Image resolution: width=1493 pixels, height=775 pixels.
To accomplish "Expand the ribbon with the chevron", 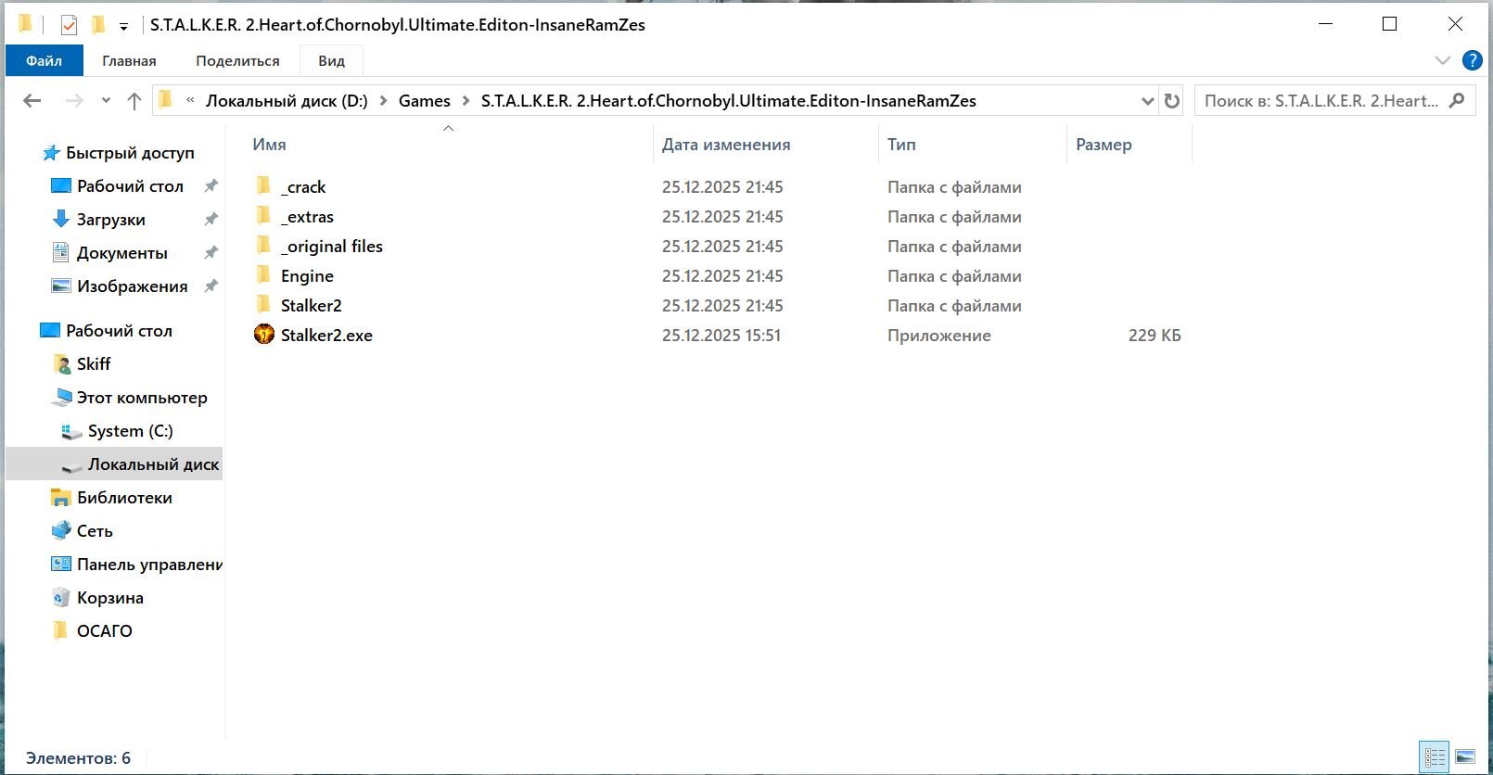I will [x=1442, y=61].
